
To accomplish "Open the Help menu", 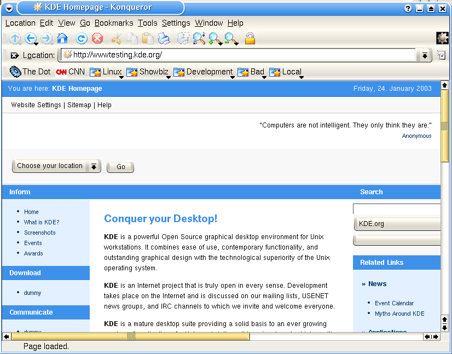I will [235, 23].
